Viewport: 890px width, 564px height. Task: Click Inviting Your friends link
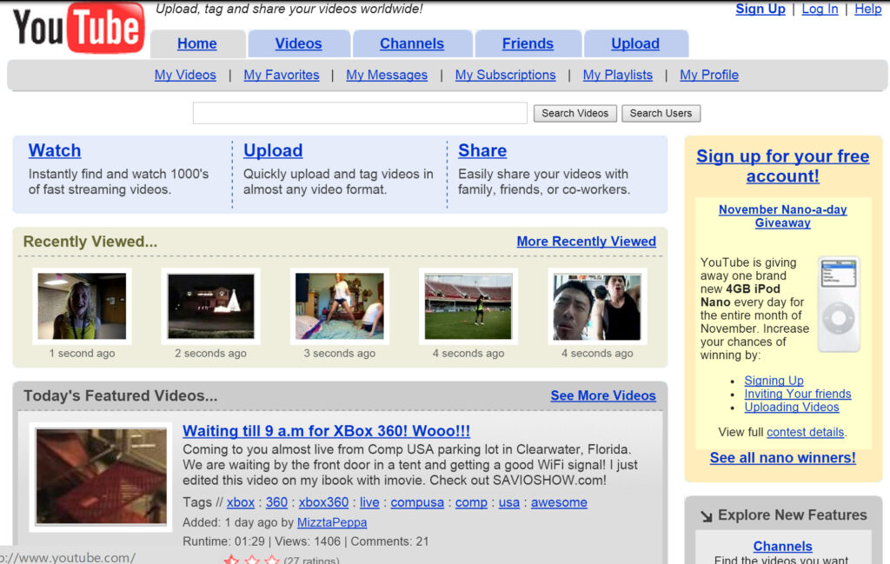798,394
